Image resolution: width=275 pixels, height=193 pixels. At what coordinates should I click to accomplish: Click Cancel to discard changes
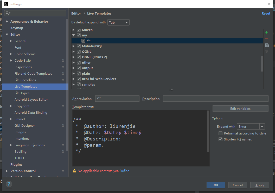[x=238, y=185]
